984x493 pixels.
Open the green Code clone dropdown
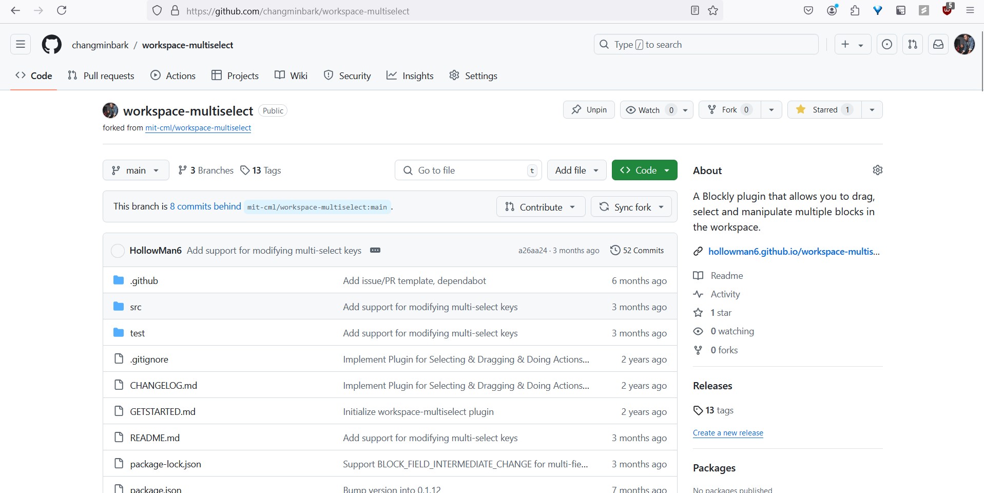click(644, 170)
